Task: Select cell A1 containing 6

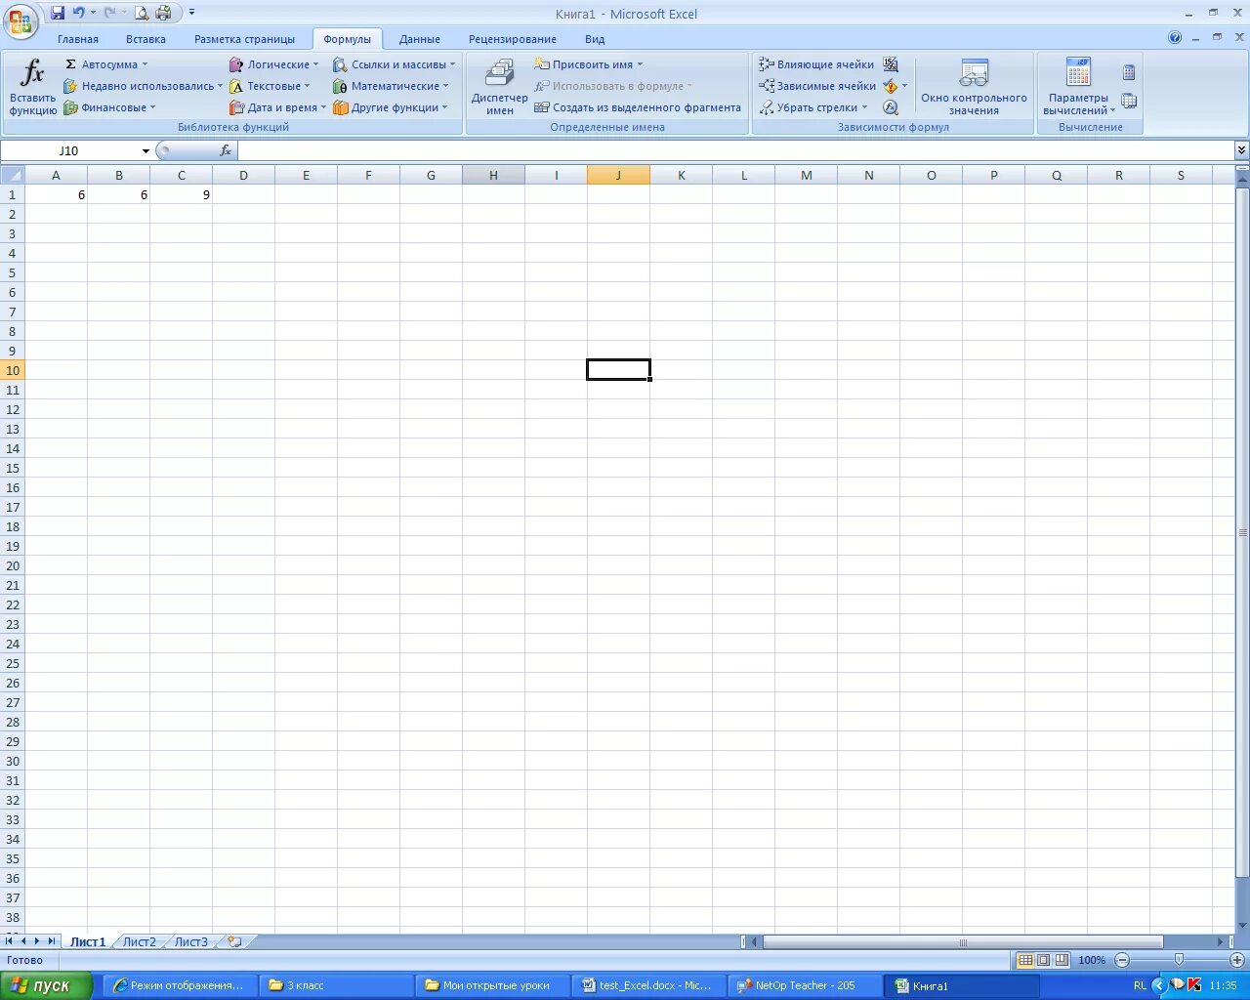Action: point(56,194)
